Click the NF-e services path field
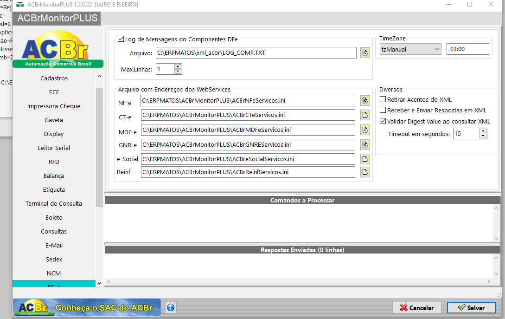 point(248,101)
